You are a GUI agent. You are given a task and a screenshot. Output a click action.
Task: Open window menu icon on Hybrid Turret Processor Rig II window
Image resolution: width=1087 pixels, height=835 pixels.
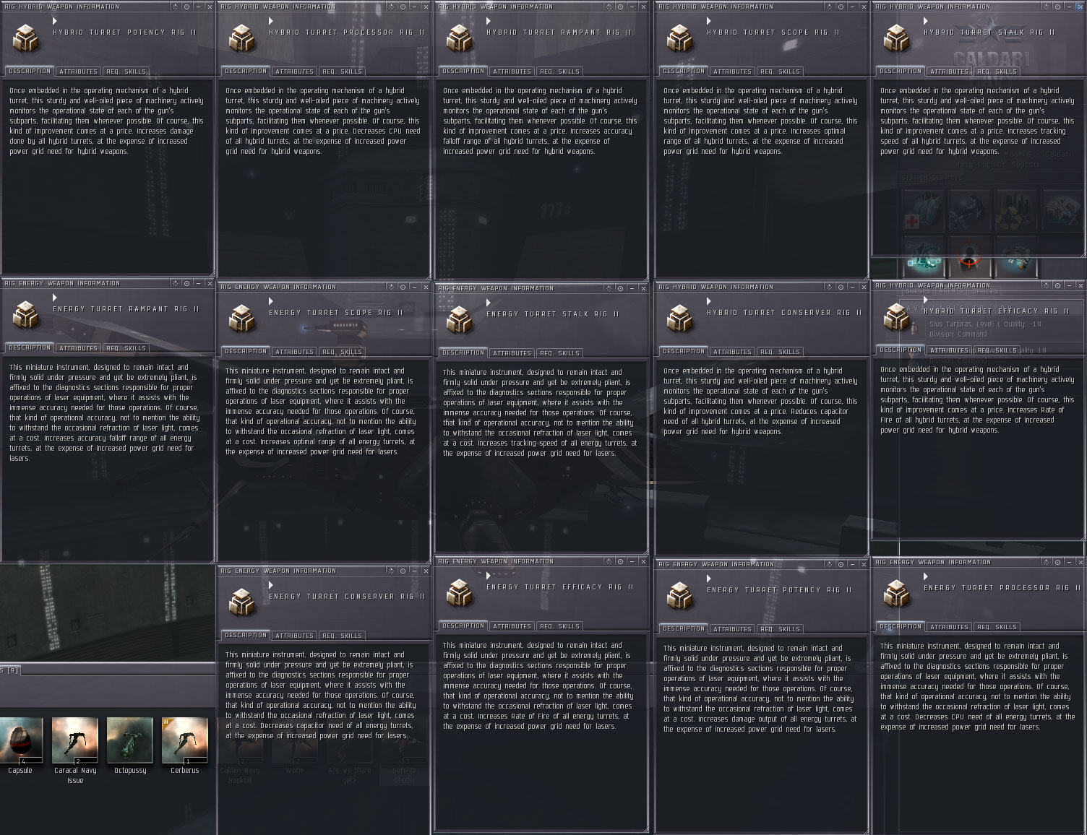click(391, 7)
